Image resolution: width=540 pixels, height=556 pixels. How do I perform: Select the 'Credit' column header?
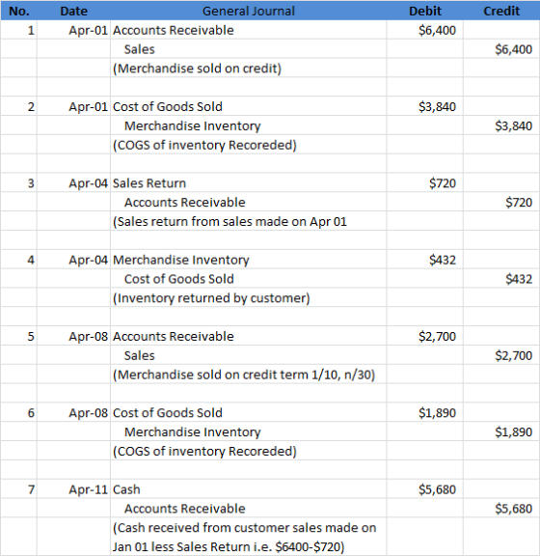tap(501, 11)
